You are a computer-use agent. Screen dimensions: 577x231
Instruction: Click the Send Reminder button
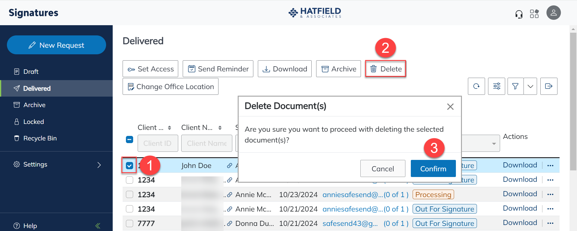(218, 69)
